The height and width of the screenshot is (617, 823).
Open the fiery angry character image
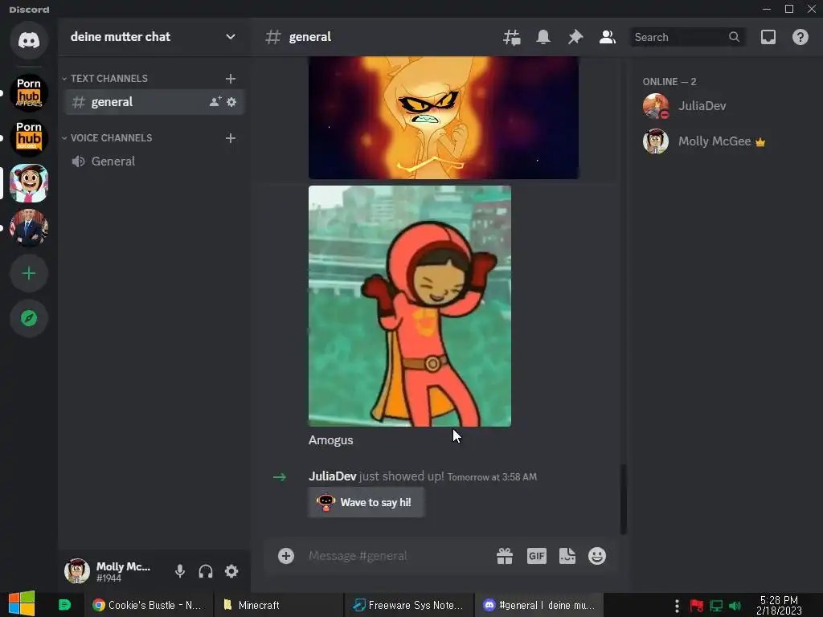click(444, 117)
